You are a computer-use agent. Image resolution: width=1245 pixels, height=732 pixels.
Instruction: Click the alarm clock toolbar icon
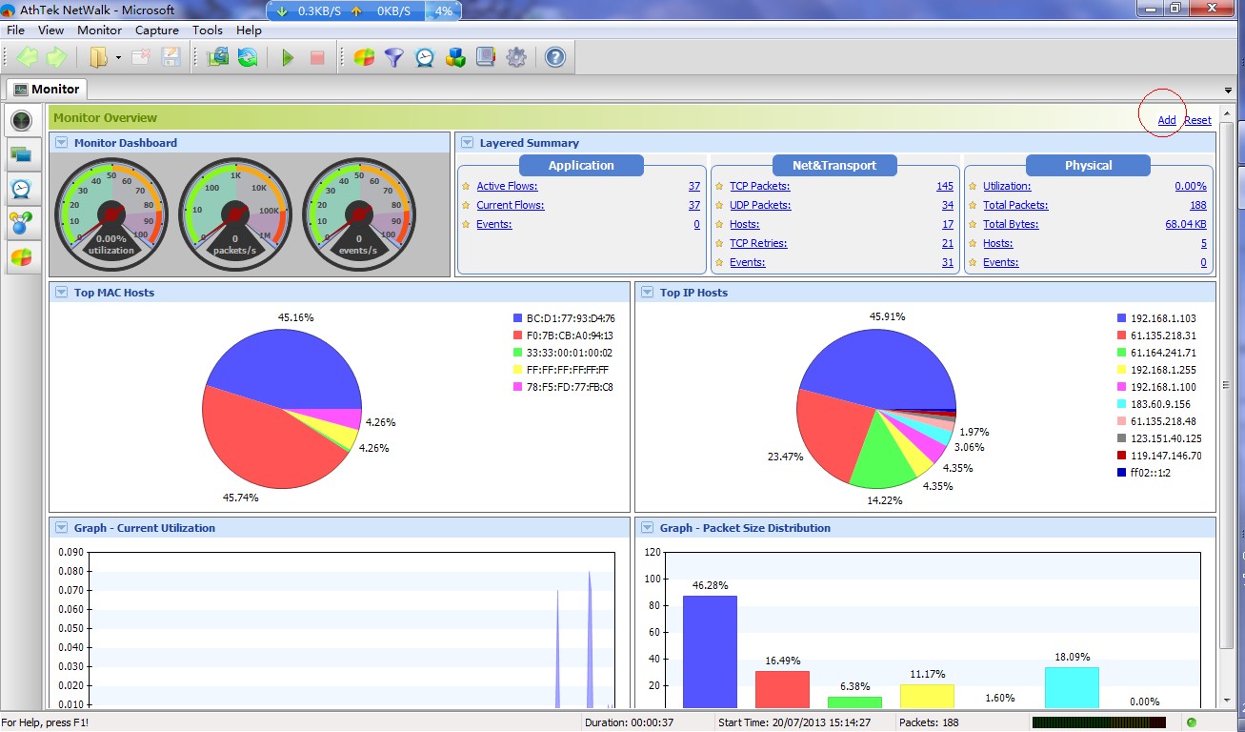[x=425, y=57]
